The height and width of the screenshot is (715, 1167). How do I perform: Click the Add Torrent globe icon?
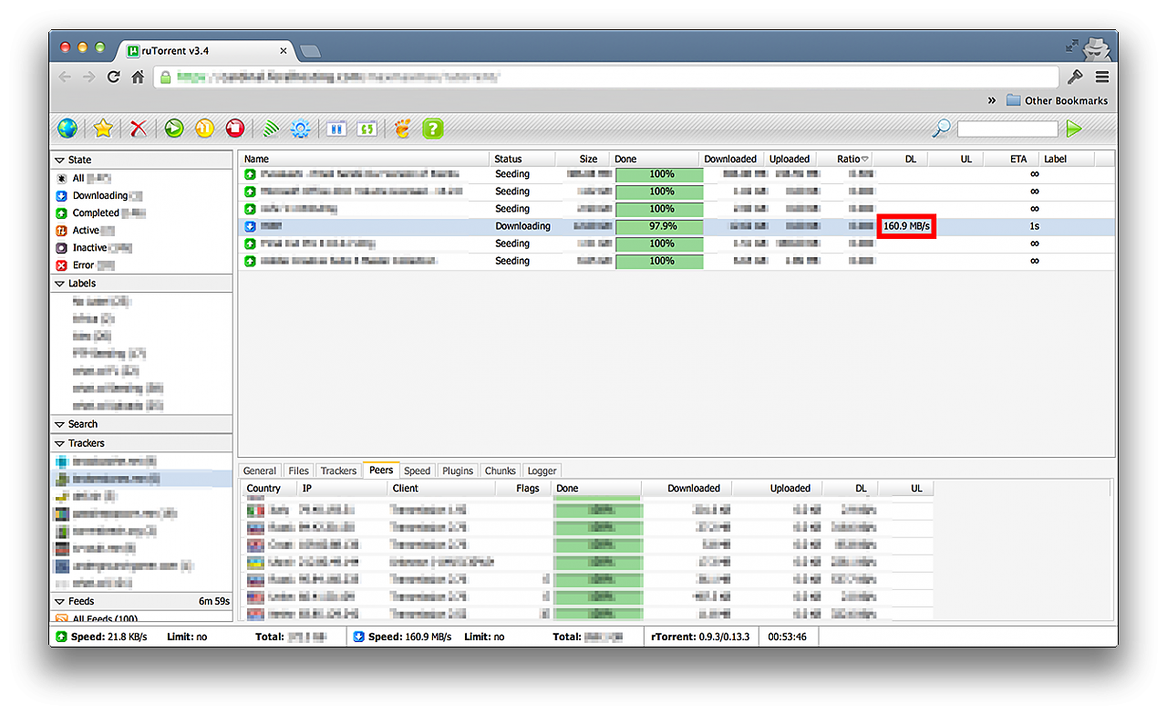coord(67,129)
